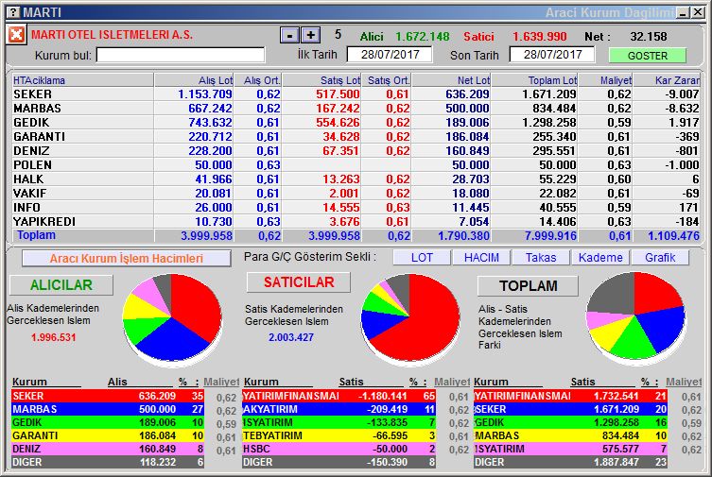Increase the count with the plus button
This screenshot has height=477, width=712.
(x=311, y=35)
